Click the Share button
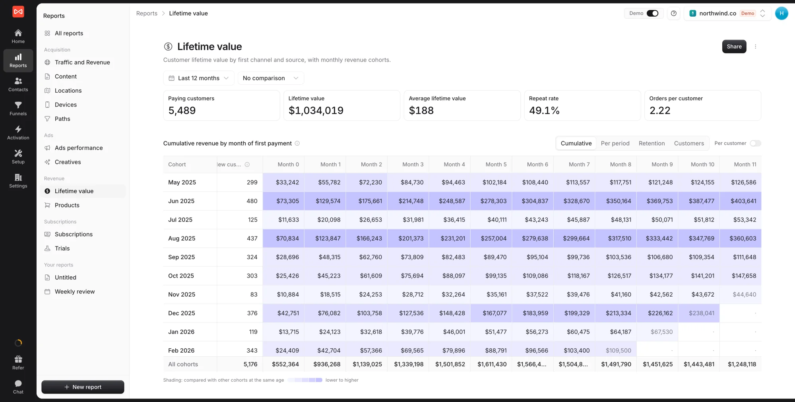Screen dimensions: 795x402 tap(734, 47)
